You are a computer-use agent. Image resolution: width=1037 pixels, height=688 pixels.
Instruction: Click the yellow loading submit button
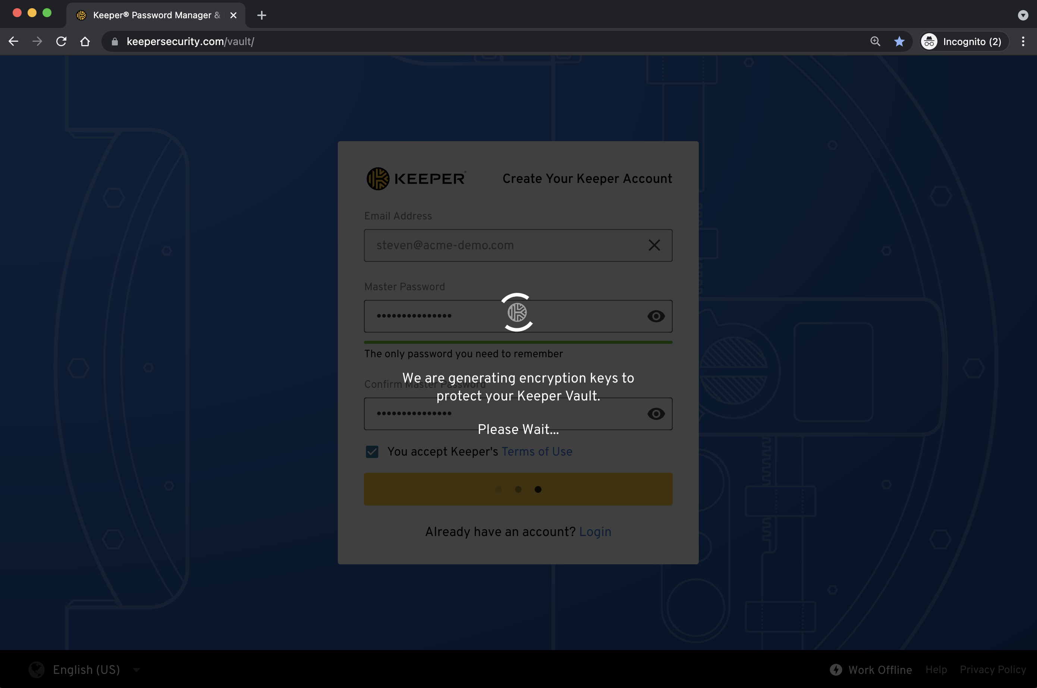[x=518, y=489]
